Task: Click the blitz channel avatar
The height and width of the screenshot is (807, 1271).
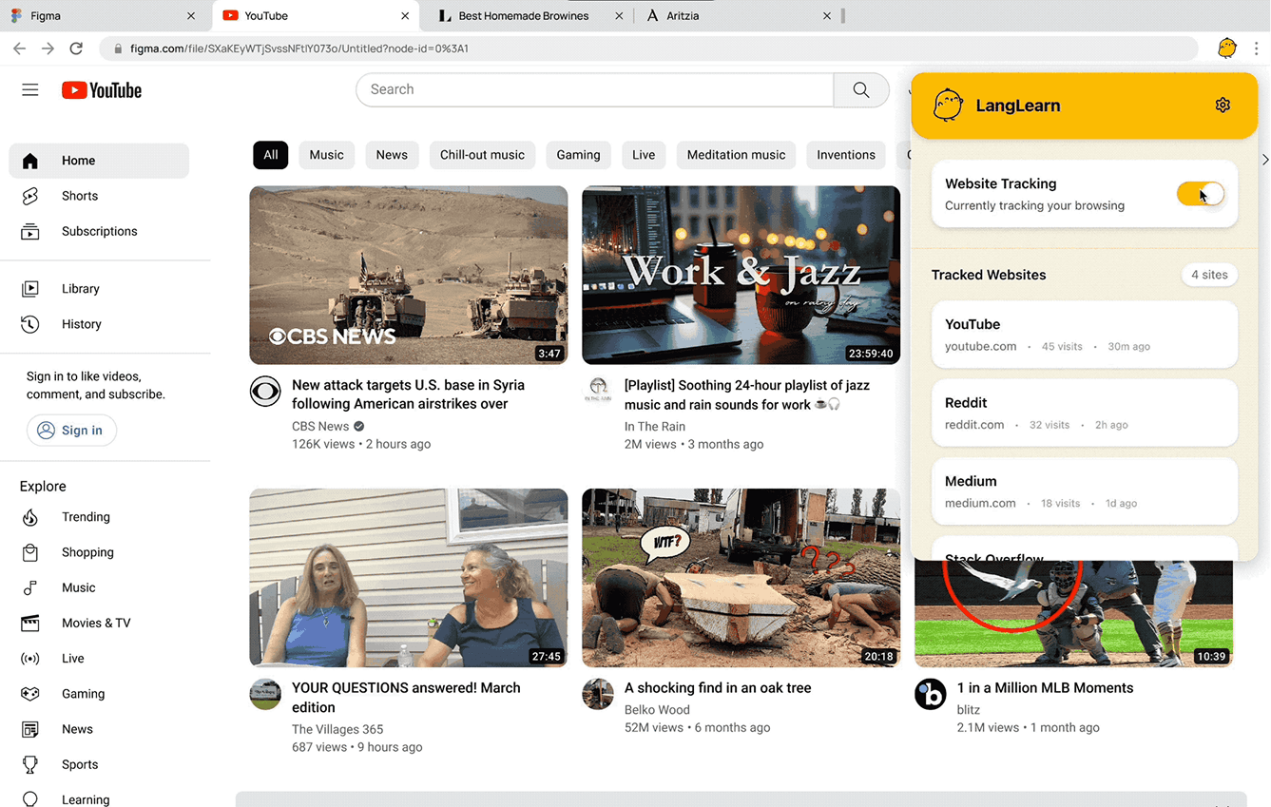Action: coord(930,694)
